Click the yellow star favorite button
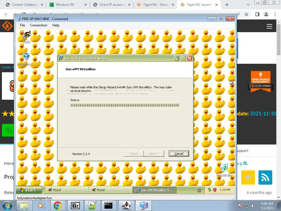Screen dimensions: 281x211 tap(248, 177)
